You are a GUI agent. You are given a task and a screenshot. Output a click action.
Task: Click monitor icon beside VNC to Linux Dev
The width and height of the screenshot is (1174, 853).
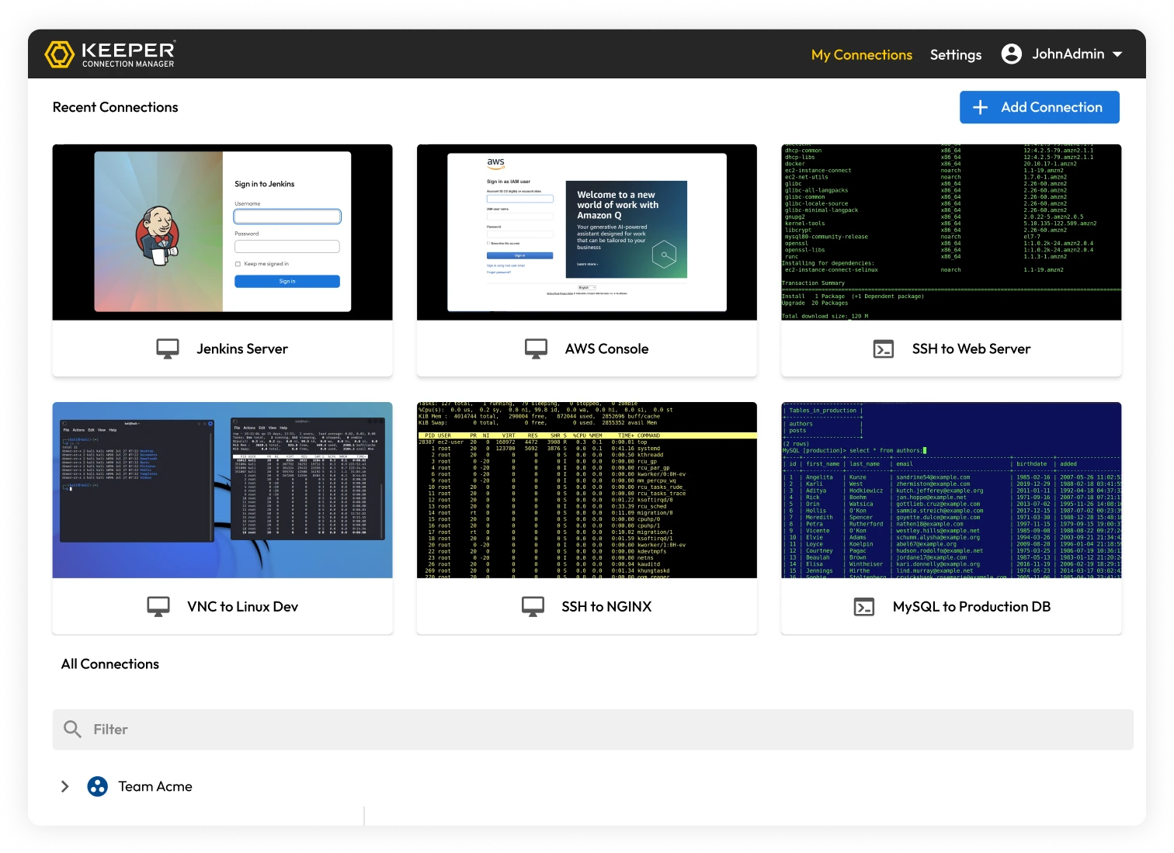pos(158,606)
